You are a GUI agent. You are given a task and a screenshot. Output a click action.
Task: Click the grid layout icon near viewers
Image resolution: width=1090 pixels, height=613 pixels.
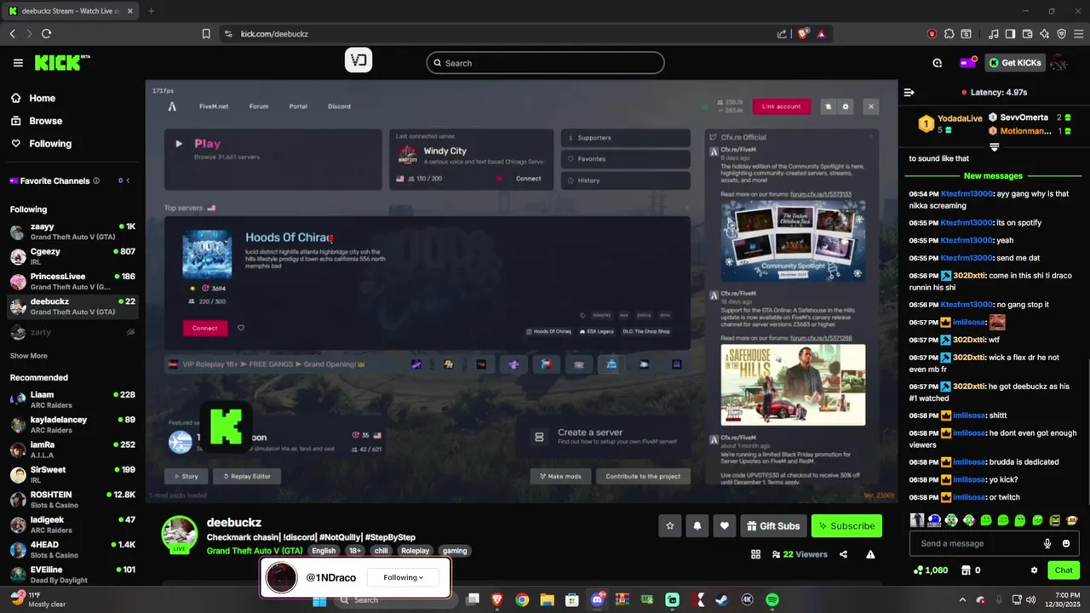[x=755, y=554]
